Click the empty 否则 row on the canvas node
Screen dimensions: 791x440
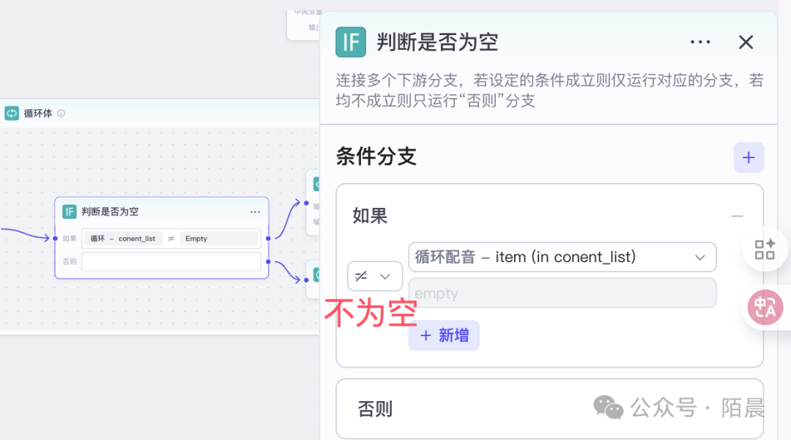click(x=171, y=261)
